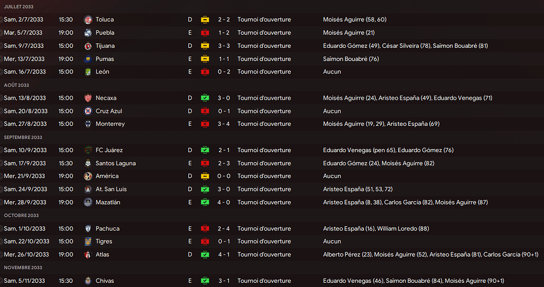Viewport: 544px width, 287px height.
Task: Open the Tigres team page link
Action: pos(104,242)
